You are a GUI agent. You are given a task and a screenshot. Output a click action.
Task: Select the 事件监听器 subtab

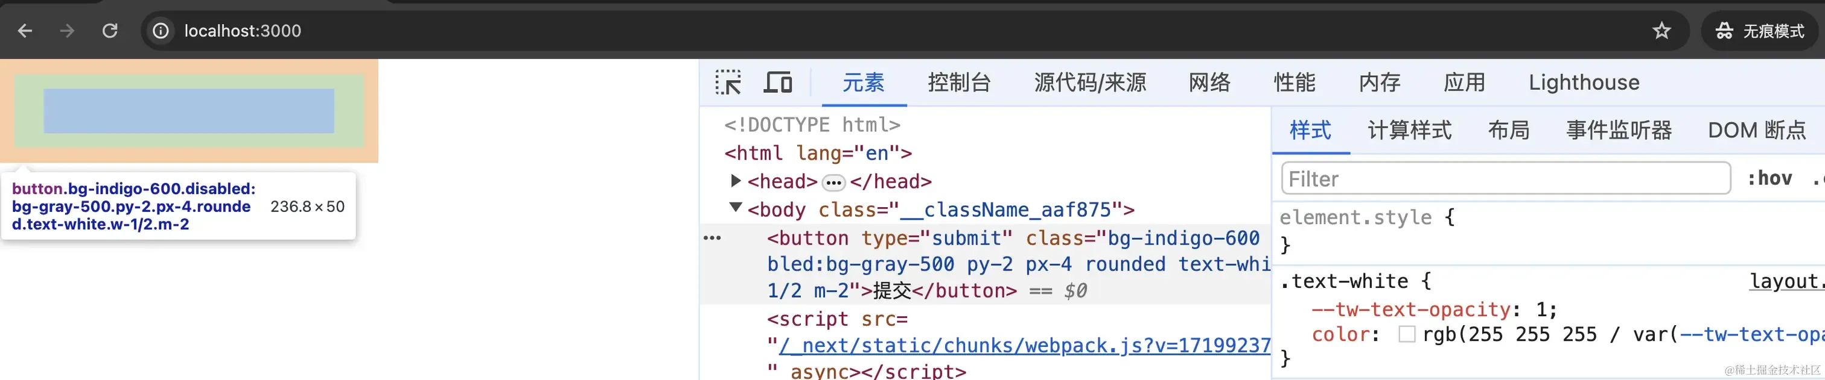click(x=1619, y=130)
